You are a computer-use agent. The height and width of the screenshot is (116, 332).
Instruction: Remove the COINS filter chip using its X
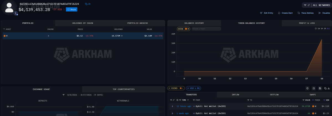pos(169,88)
